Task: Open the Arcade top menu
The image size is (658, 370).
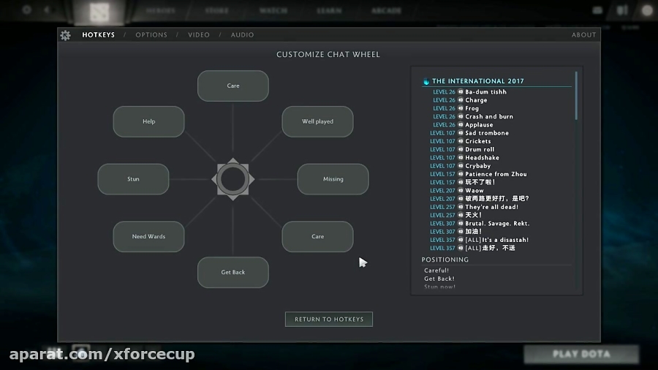Action: [x=387, y=10]
